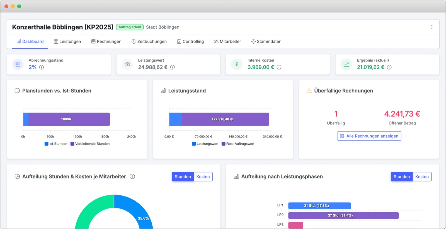Click the Abrechnungsstand info icon
The height and width of the screenshot is (229, 446).
point(42,67)
